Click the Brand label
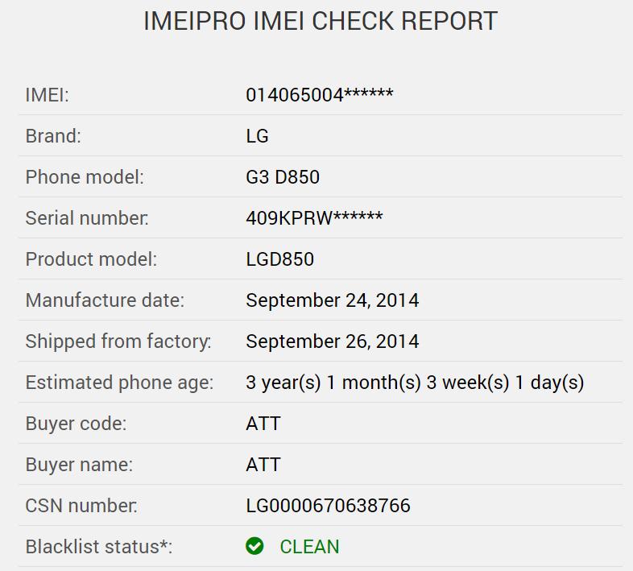 tap(53, 136)
